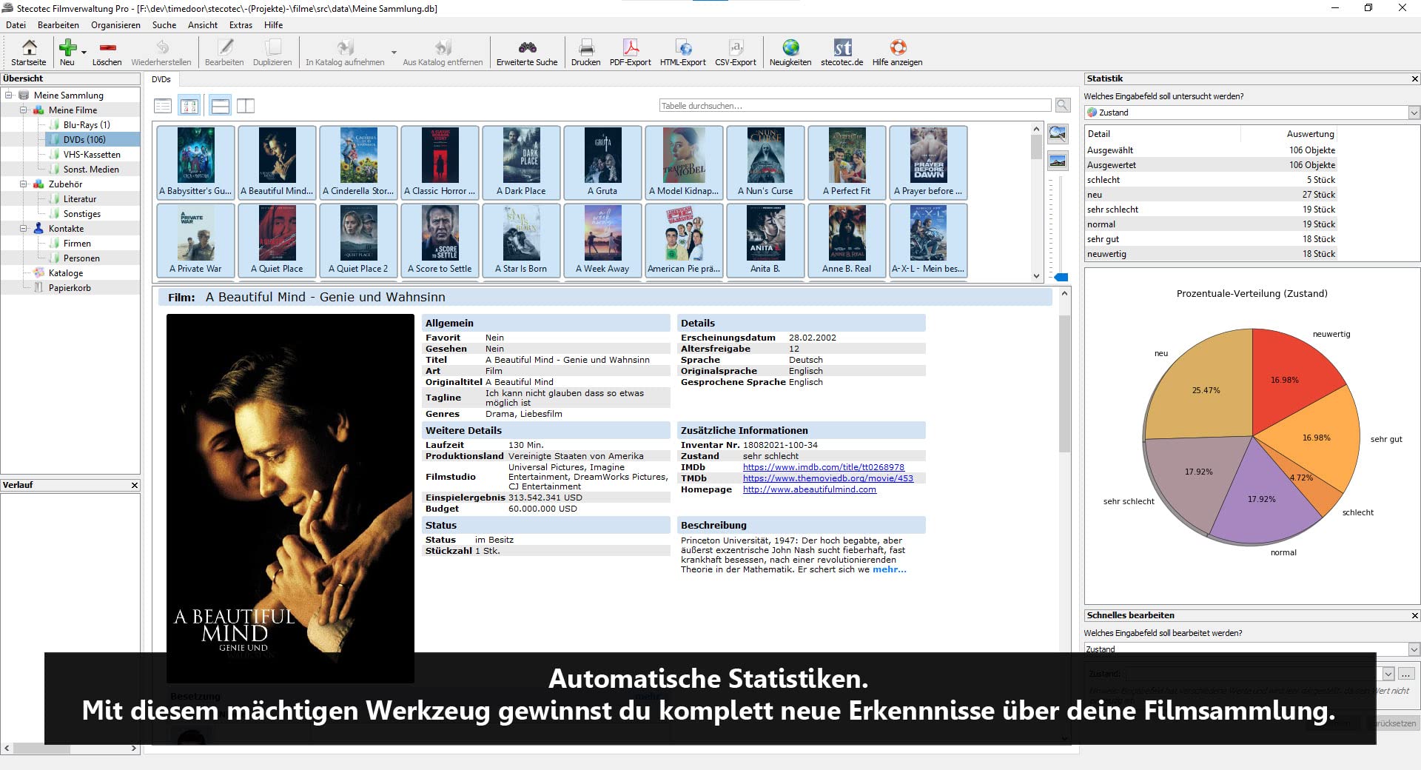1421x770 pixels.
Task: Select horizontal split layout
Action: pos(220,106)
